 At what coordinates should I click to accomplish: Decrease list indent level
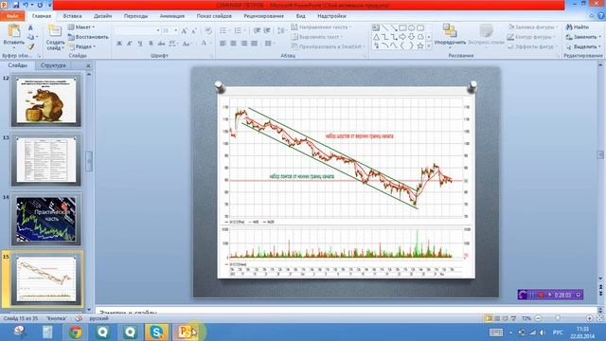[x=258, y=30]
